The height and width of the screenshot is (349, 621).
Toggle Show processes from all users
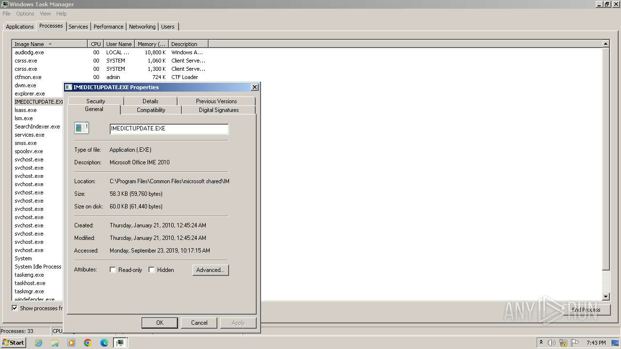coord(15,308)
